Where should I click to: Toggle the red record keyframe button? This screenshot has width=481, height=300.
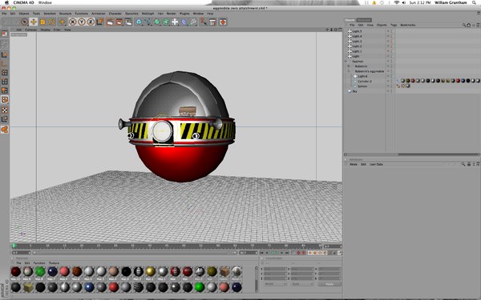298,253
